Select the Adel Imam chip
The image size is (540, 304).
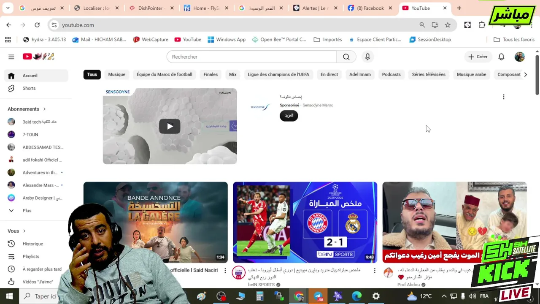[360, 74]
